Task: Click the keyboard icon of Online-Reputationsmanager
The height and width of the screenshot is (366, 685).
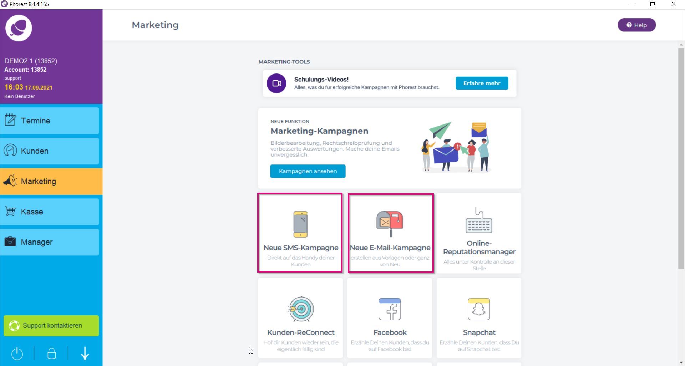Action: 479,220
